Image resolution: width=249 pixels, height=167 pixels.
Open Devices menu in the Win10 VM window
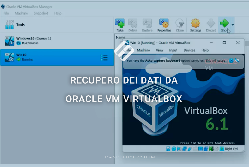pos(189,50)
